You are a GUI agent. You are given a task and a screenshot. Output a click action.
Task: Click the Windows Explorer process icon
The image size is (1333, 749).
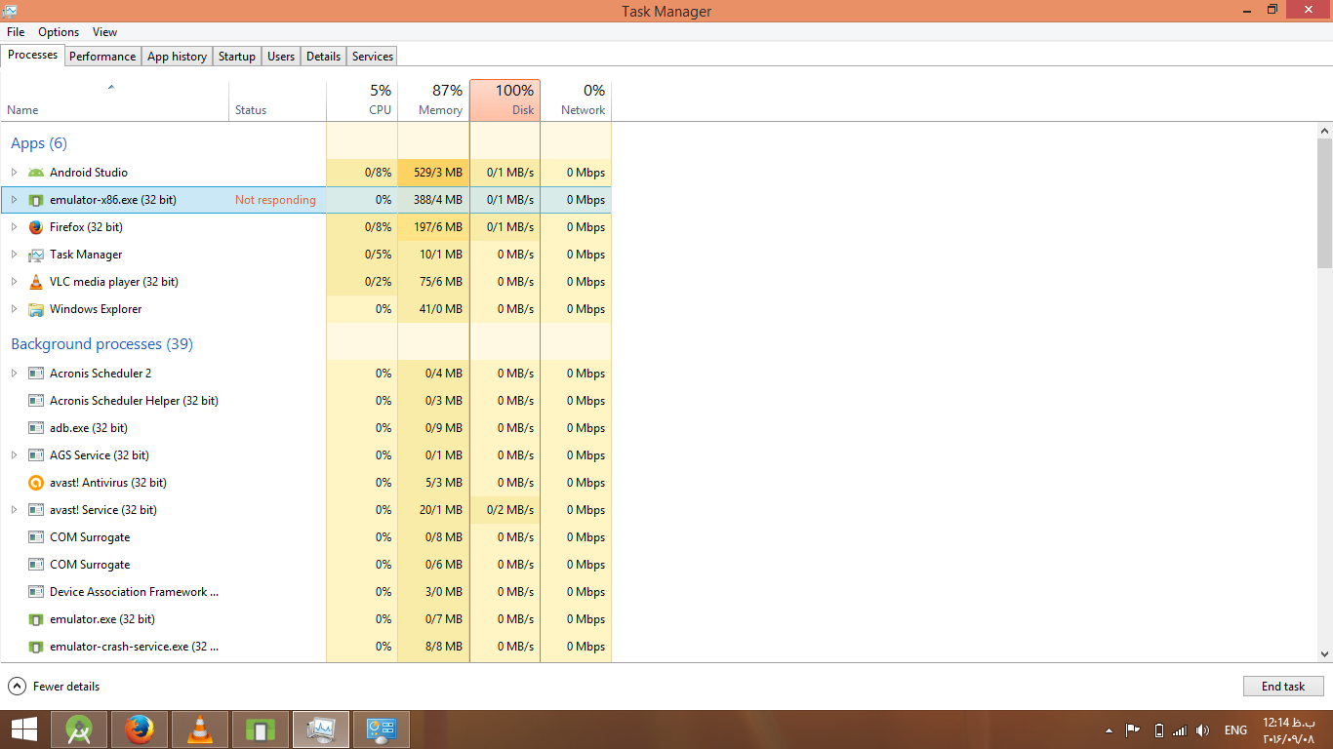36,309
